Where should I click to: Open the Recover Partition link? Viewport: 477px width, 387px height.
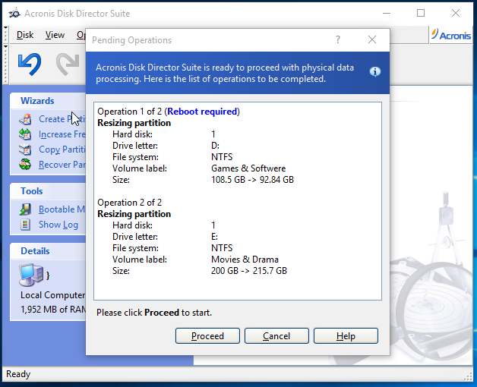[x=62, y=165]
